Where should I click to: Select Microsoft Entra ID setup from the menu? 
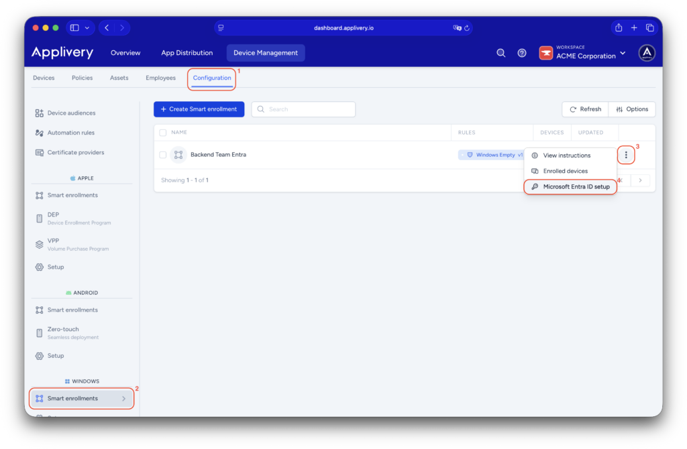tap(570, 186)
